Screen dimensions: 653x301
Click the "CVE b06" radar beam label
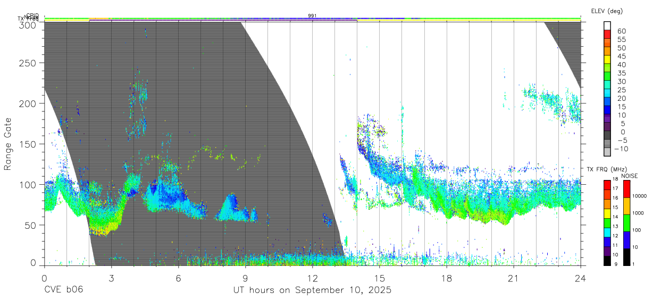[63, 290]
